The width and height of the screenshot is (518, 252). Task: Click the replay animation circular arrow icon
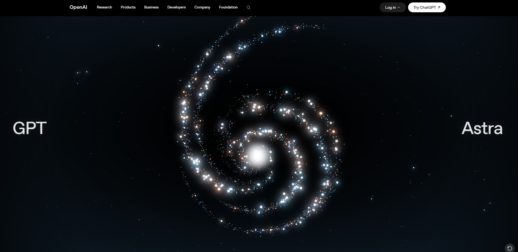click(x=510, y=248)
